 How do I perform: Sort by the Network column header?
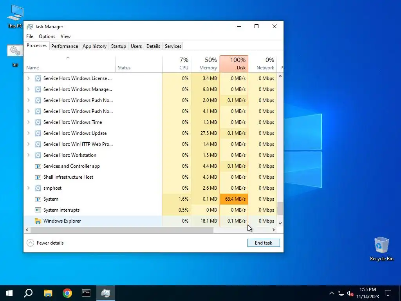pos(262,64)
